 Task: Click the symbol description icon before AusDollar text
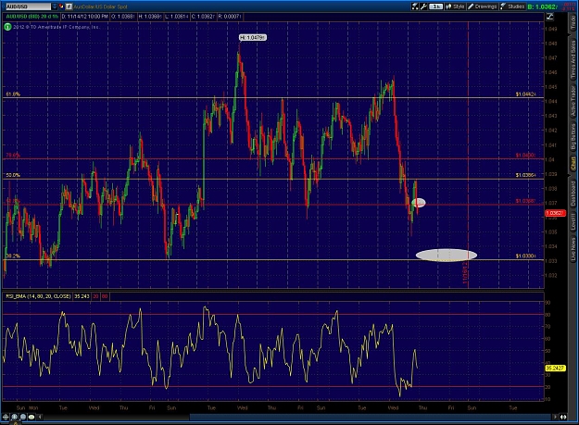[x=69, y=6]
